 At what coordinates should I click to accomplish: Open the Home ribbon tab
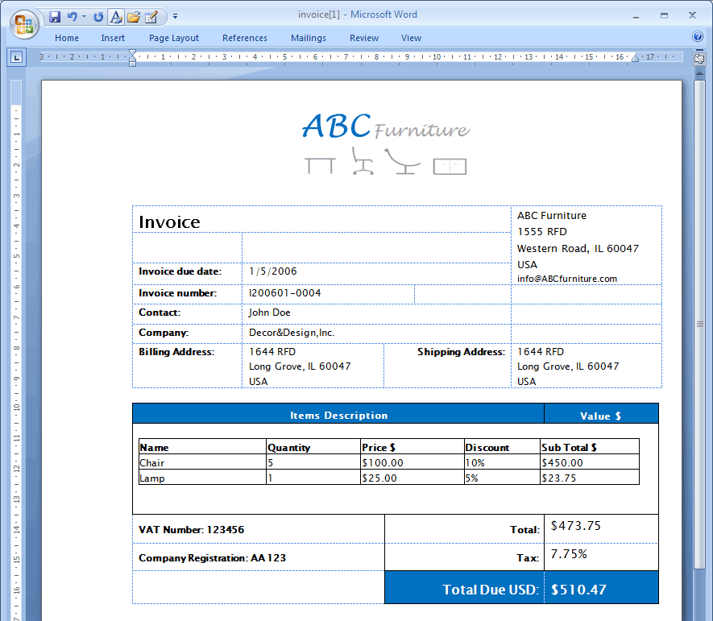(67, 38)
